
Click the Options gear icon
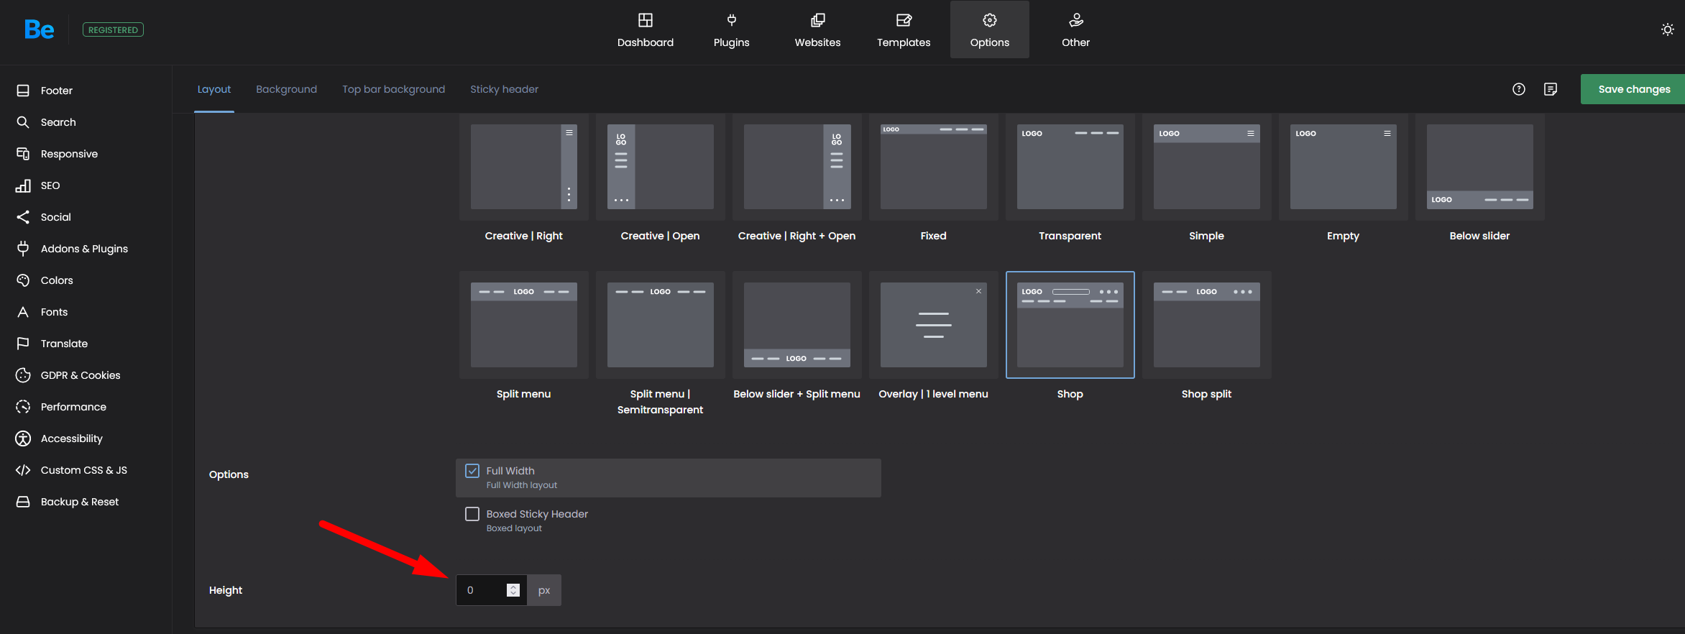pyautogui.click(x=990, y=20)
